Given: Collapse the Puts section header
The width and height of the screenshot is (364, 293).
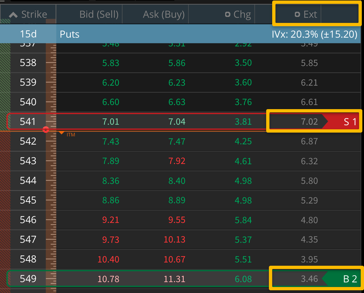Looking at the screenshot, I should (x=69, y=34).
